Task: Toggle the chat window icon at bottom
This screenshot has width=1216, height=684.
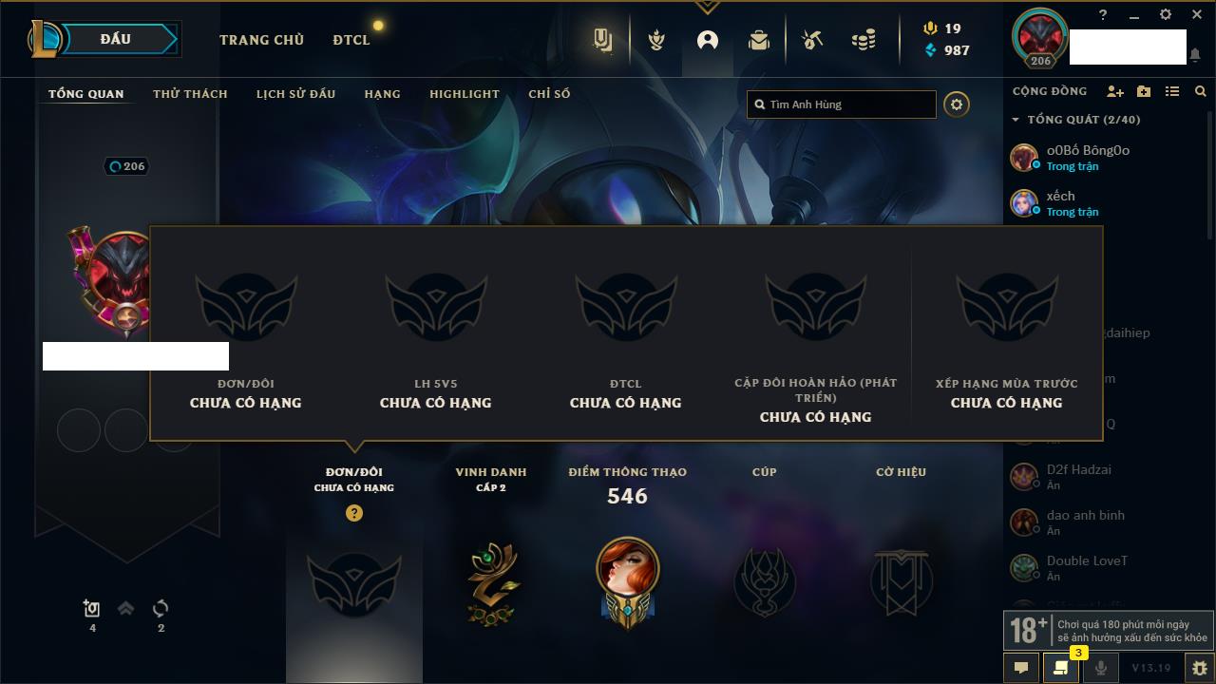Action: [x=1021, y=668]
